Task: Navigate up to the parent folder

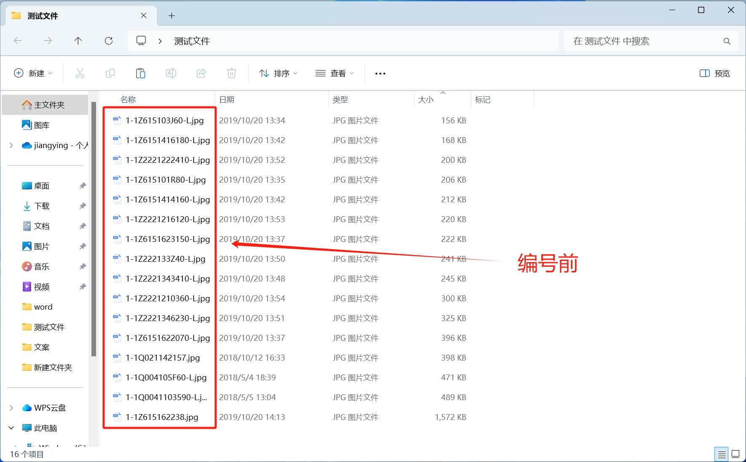Action: tap(78, 40)
